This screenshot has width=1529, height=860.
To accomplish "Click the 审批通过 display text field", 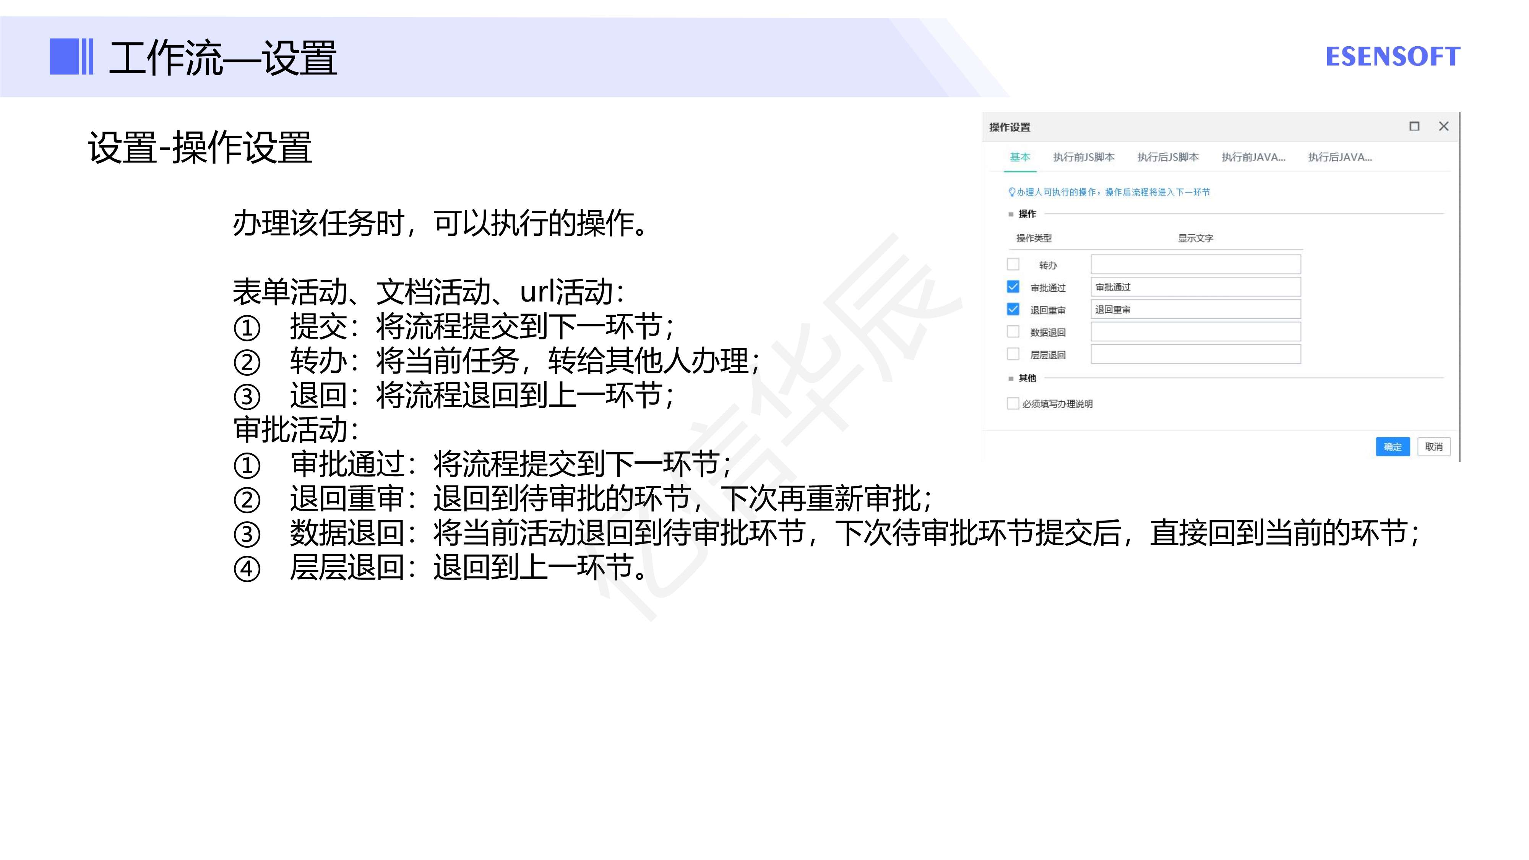I will 1195,287.
